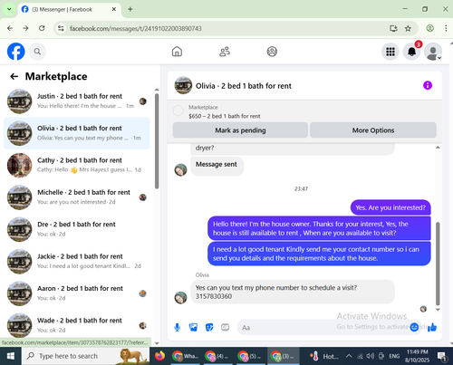Open Chrome three-dot menu
453x365 pixels.
point(446,28)
